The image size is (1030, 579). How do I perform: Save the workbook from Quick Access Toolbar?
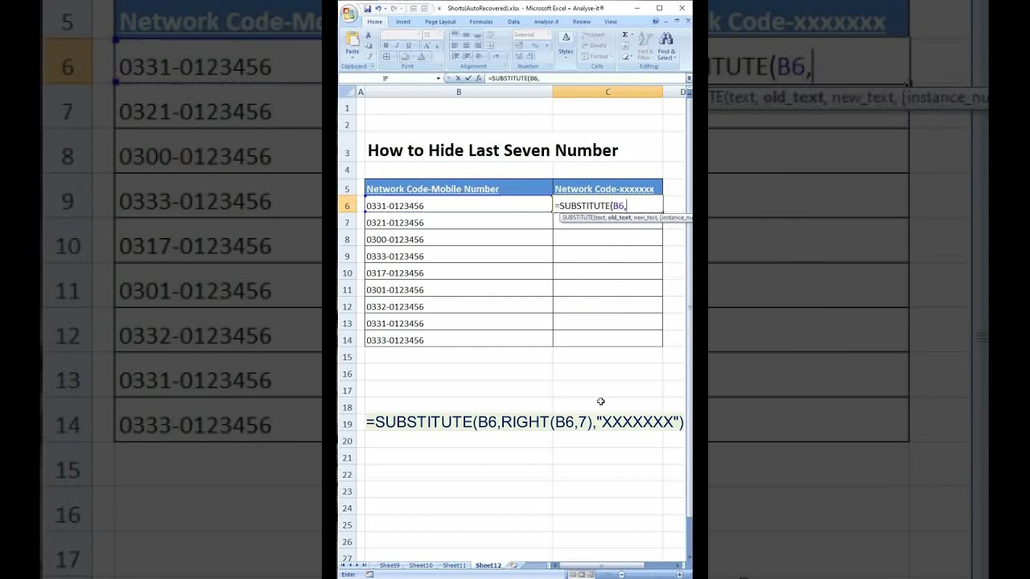click(368, 9)
